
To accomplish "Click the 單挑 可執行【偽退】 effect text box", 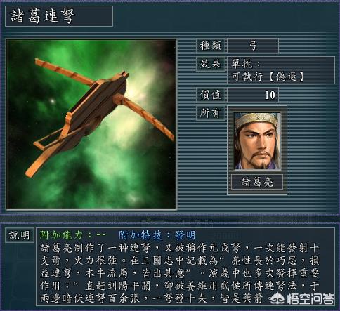I will point(281,70).
